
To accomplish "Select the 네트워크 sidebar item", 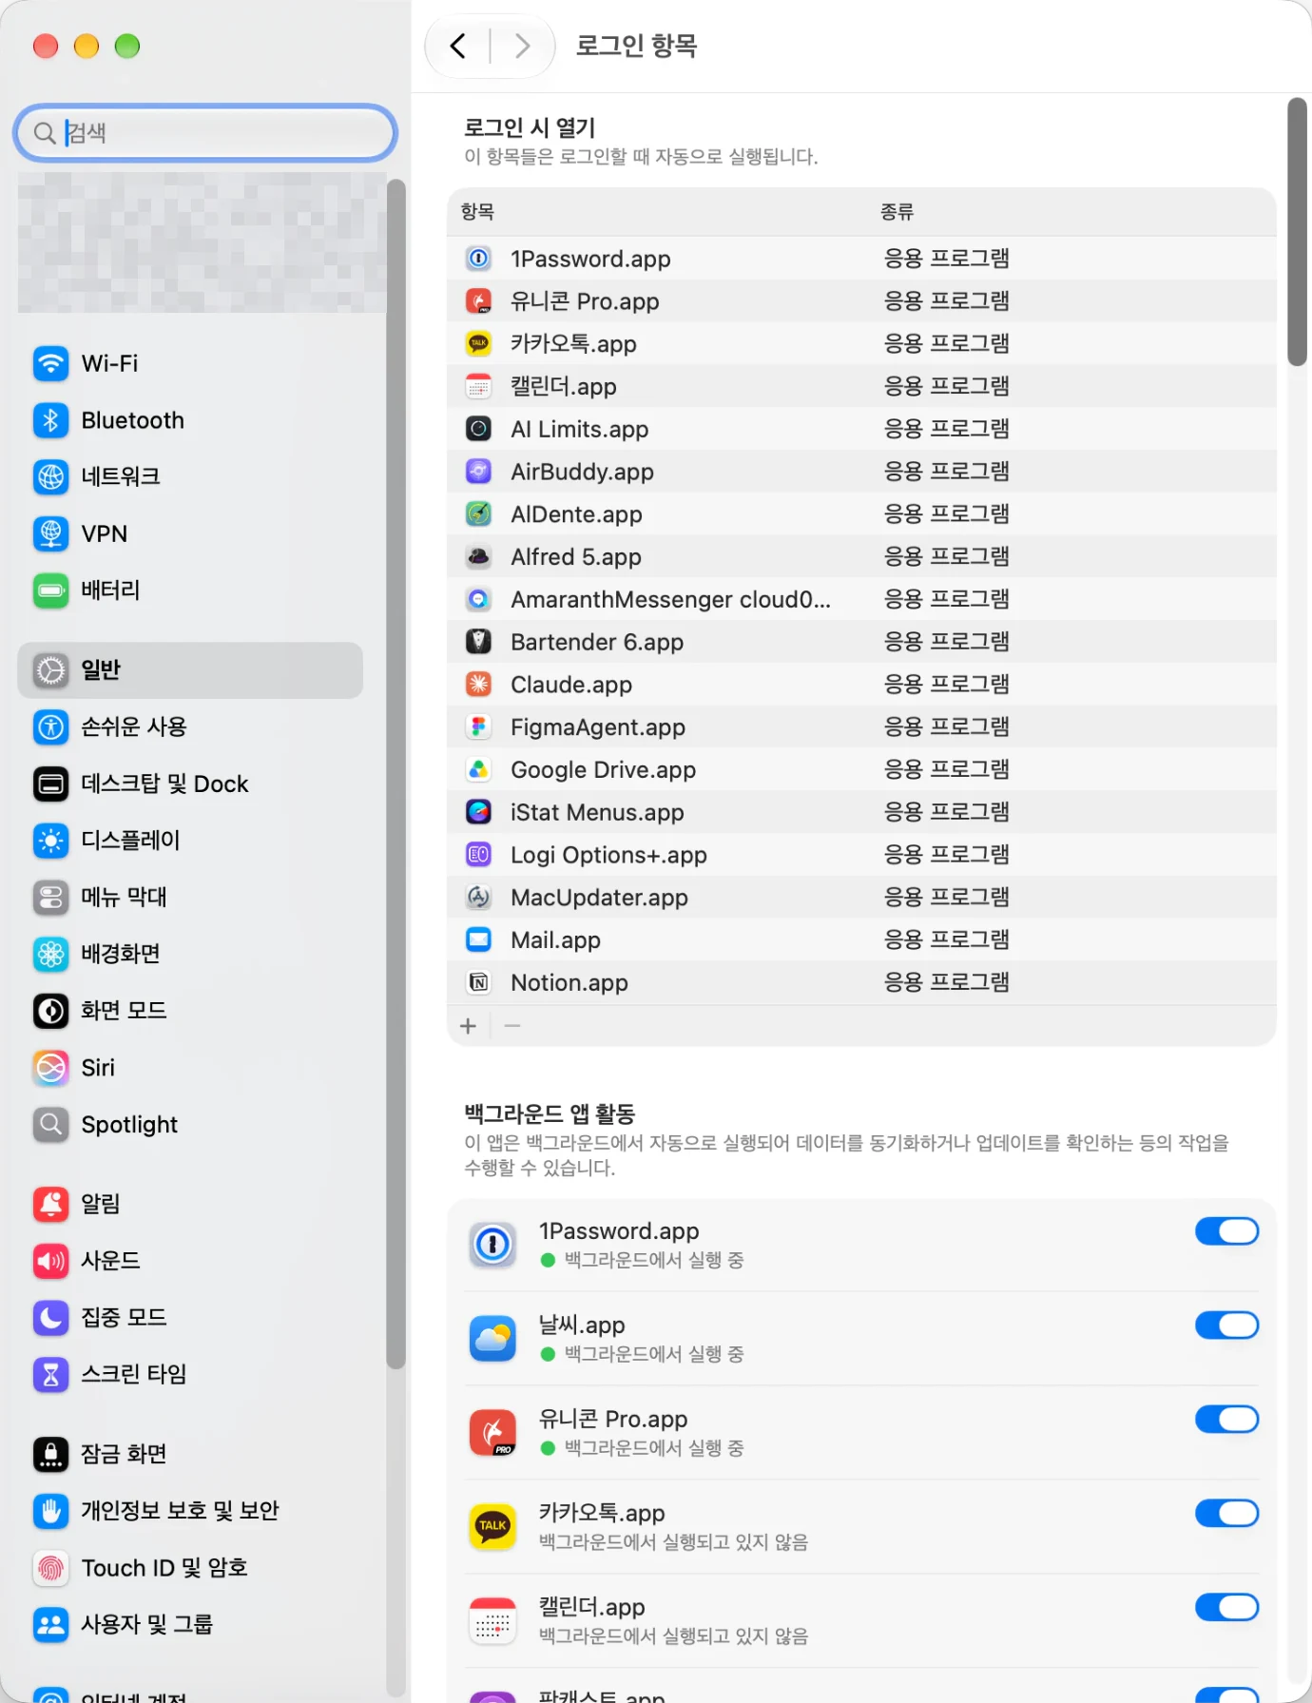I will point(190,476).
